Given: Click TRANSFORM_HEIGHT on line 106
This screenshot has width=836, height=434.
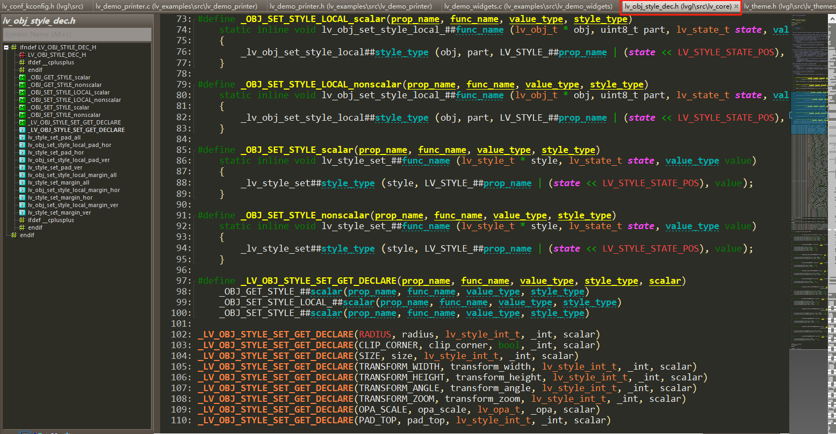Looking at the screenshot, I should [x=402, y=377].
